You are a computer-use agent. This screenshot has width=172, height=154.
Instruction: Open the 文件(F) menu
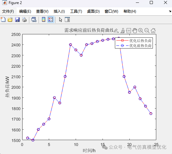(x=8, y=11)
